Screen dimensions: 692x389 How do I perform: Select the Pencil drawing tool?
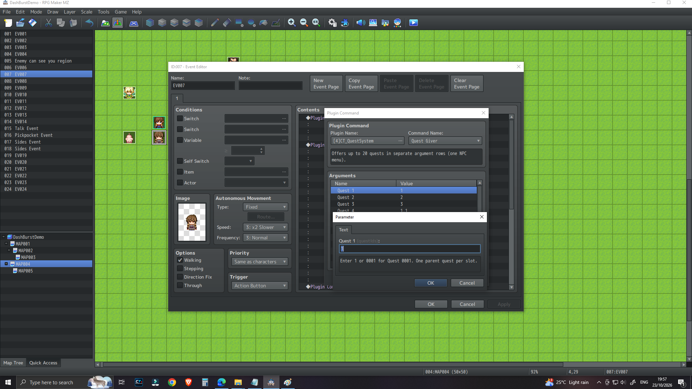tap(215, 23)
